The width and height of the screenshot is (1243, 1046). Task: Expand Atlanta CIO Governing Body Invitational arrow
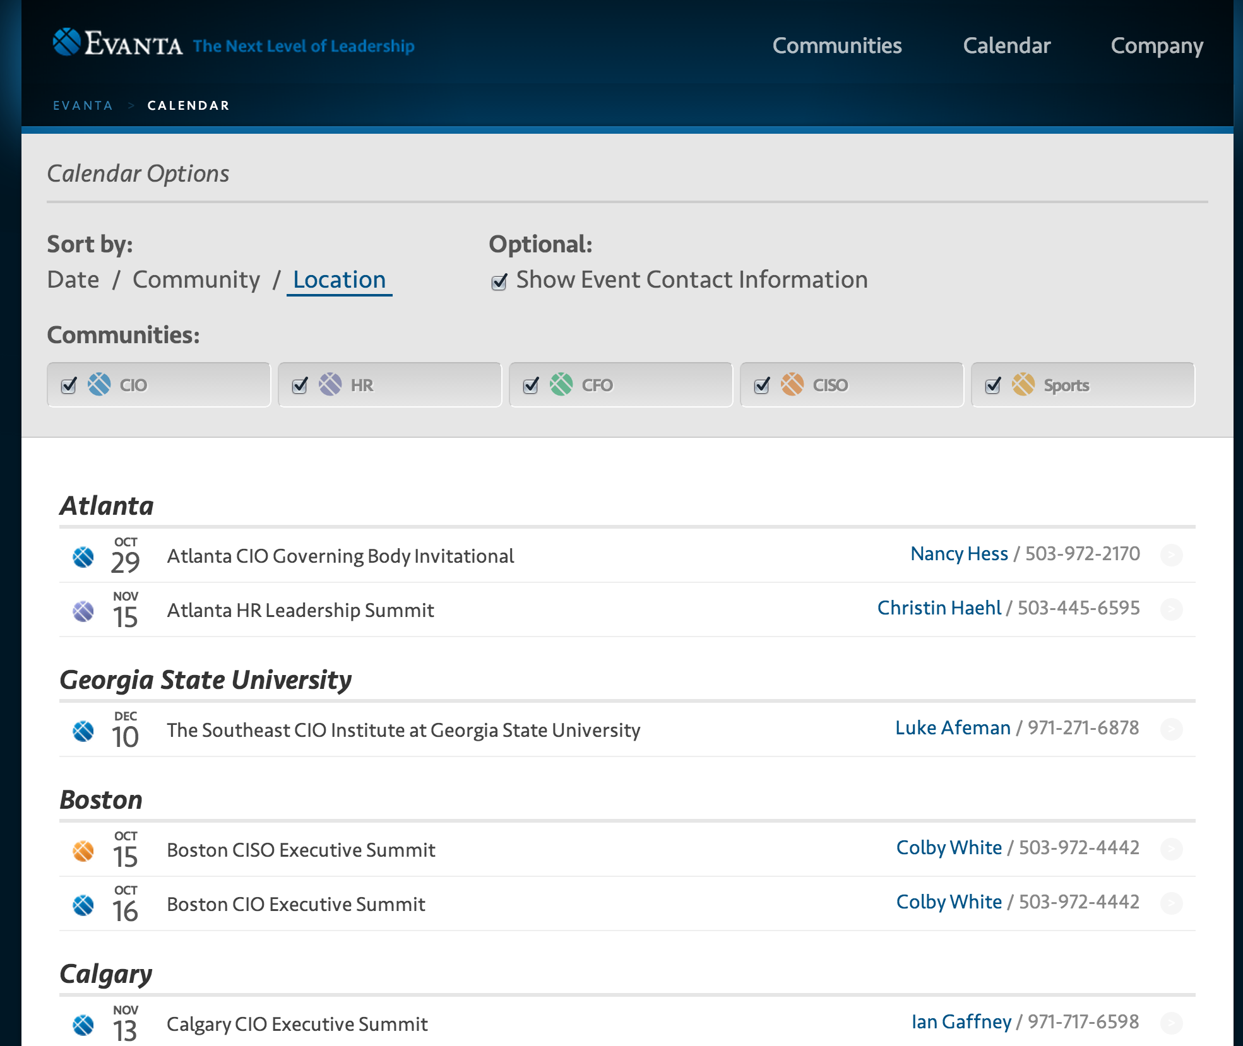click(1171, 555)
